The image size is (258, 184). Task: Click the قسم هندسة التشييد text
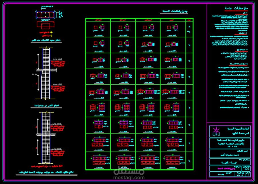(241, 133)
